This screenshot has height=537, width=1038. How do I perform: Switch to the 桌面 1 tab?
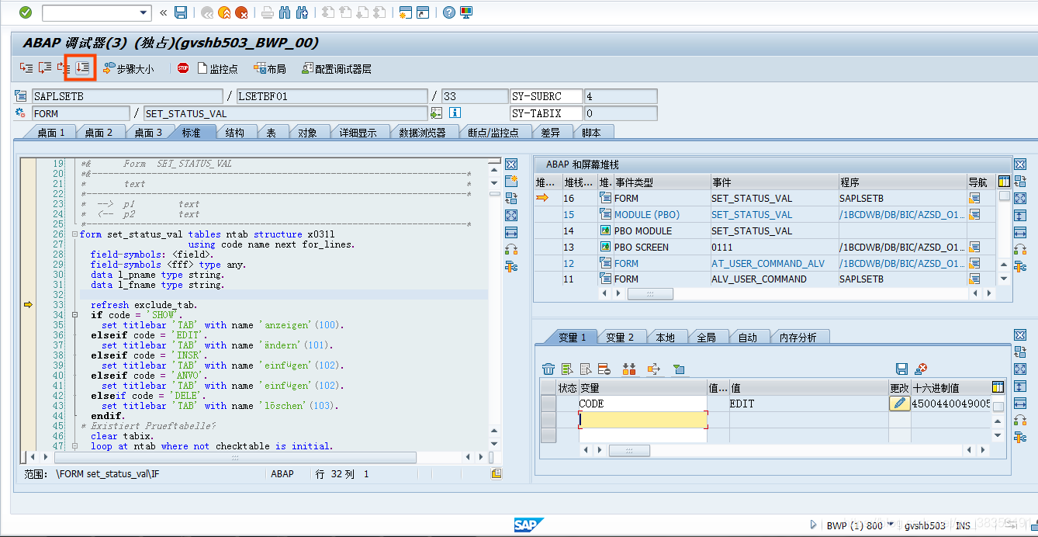51,133
